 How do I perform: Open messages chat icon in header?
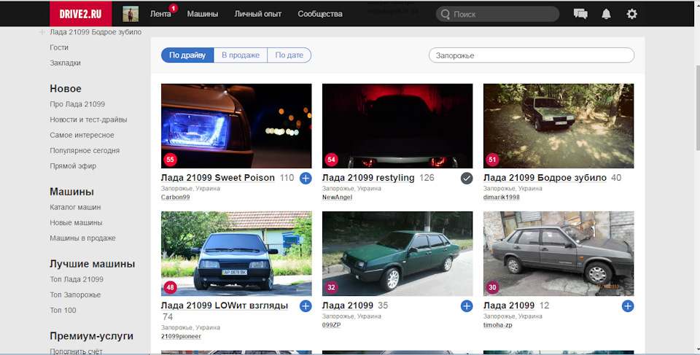pyautogui.click(x=580, y=14)
